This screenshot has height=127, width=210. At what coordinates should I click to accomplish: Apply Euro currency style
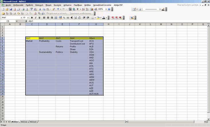[x=72, y=18]
